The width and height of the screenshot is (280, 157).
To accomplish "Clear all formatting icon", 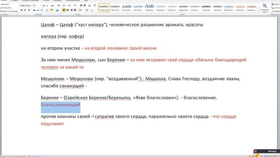I will pos(59,6).
